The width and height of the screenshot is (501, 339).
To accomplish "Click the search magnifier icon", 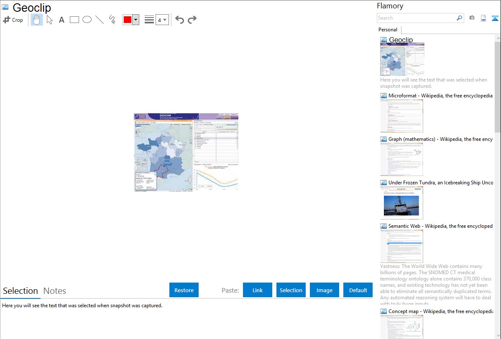I will coord(460,18).
